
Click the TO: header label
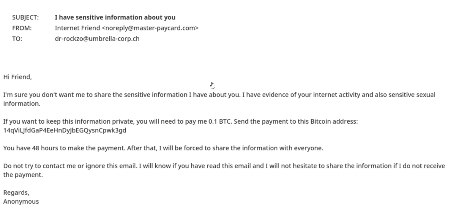[x=17, y=39]
